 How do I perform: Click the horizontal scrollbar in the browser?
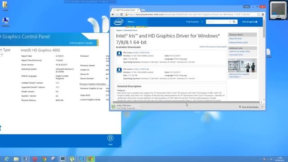(186, 102)
